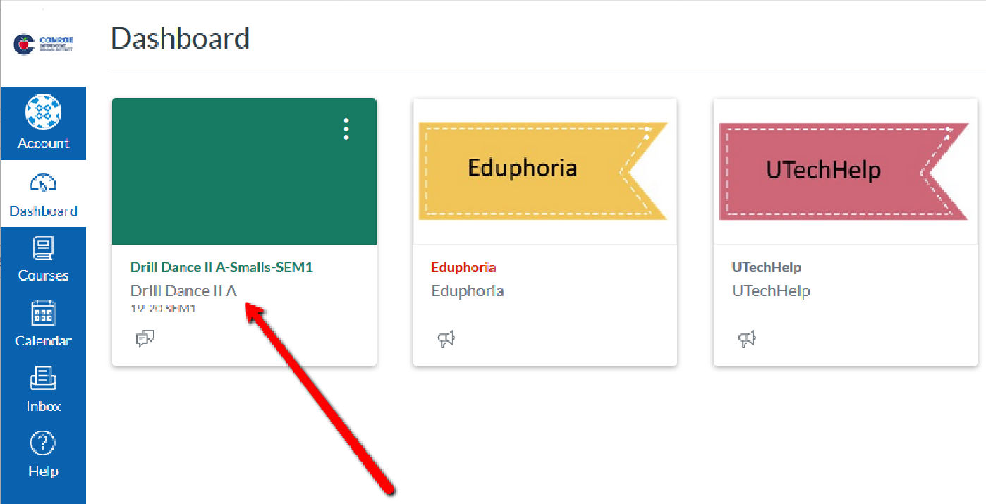Click Drill Dance II A-Smalls-SEM1 course link
Image resolution: width=986 pixels, height=504 pixels.
[221, 267]
